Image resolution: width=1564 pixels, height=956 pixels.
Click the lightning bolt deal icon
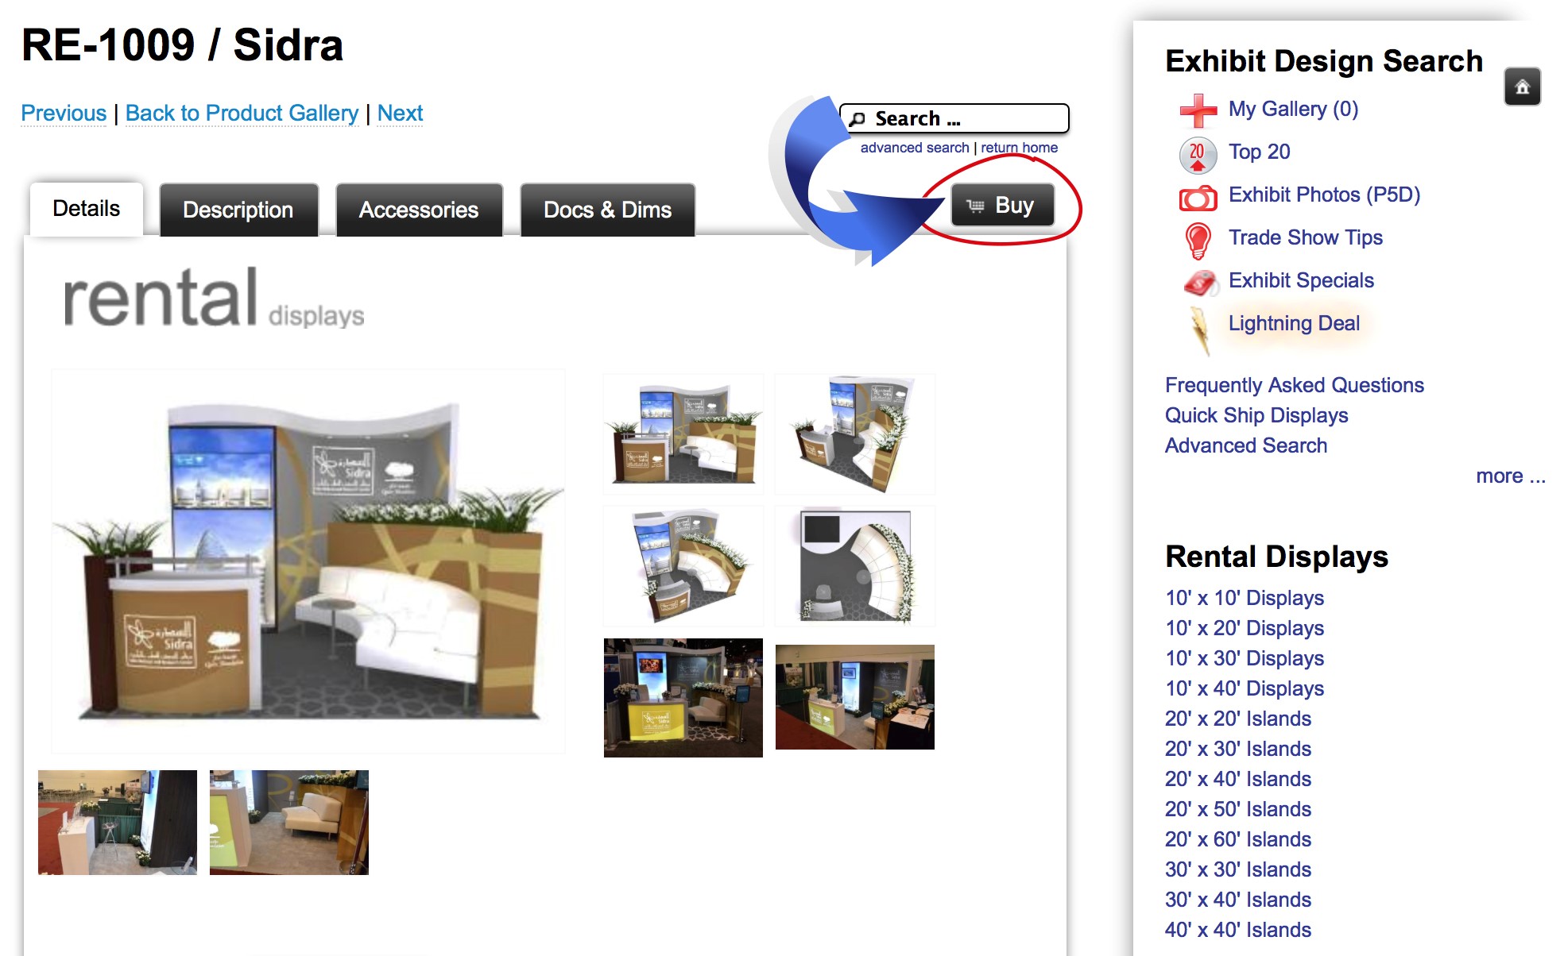click(x=1199, y=329)
